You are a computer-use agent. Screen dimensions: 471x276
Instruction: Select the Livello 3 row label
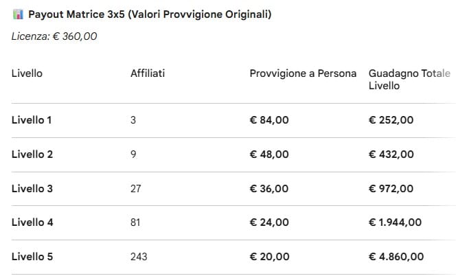click(x=32, y=189)
